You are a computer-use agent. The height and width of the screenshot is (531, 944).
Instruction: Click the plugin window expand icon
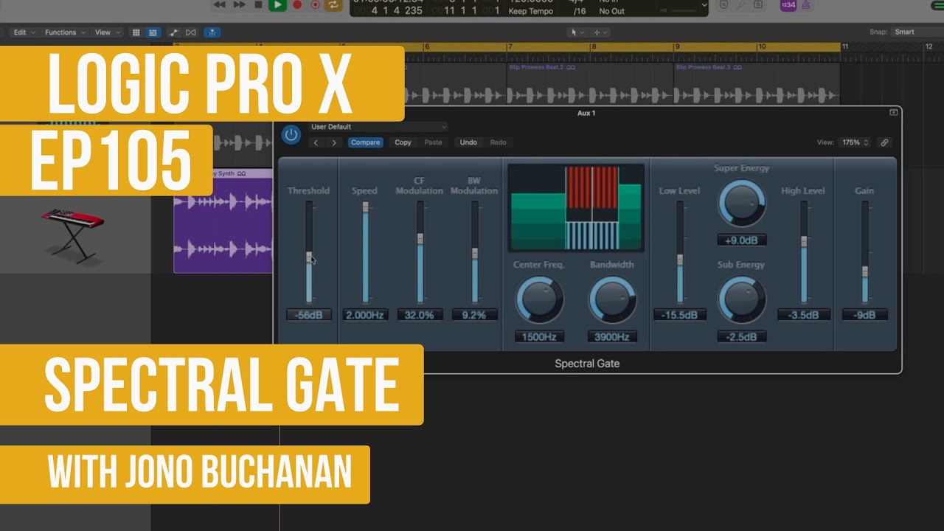coord(893,113)
